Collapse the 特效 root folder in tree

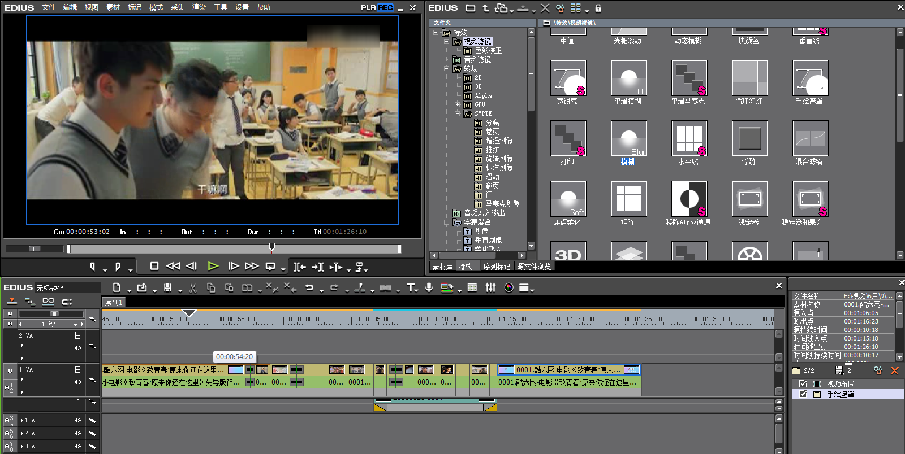(436, 32)
